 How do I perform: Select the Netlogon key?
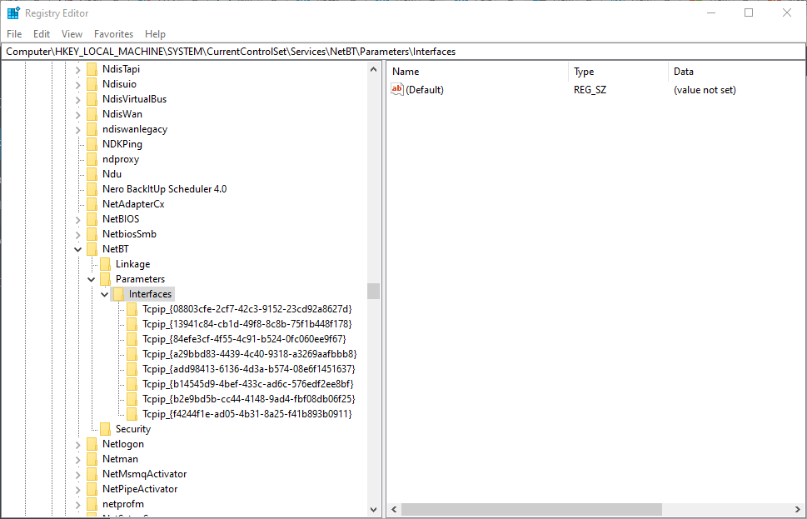[x=123, y=444]
